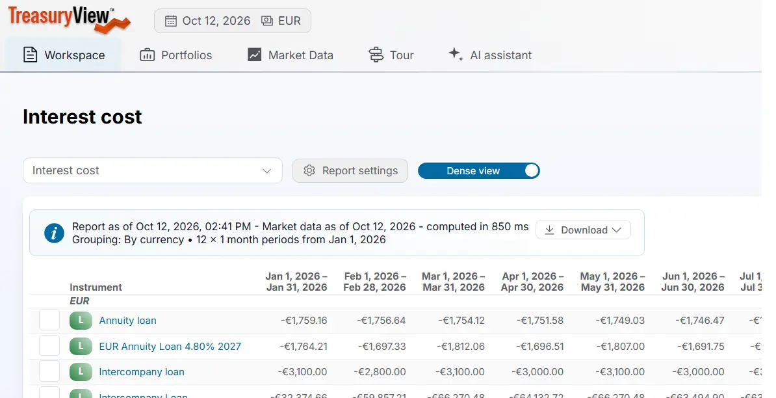The width and height of the screenshot is (776, 398).
Task: Click the -€1,751.58 cell
Action: [540, 321]
